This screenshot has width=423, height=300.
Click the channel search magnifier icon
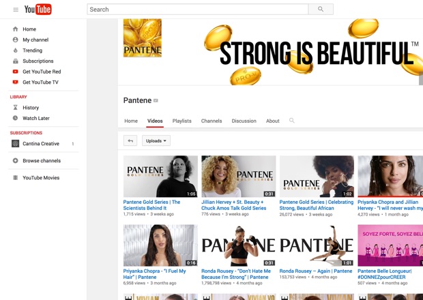[x=291, y=121]
